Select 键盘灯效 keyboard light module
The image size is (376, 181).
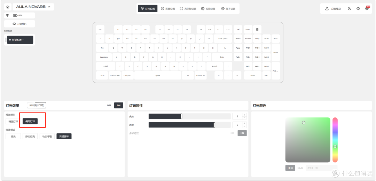(13, 121)
